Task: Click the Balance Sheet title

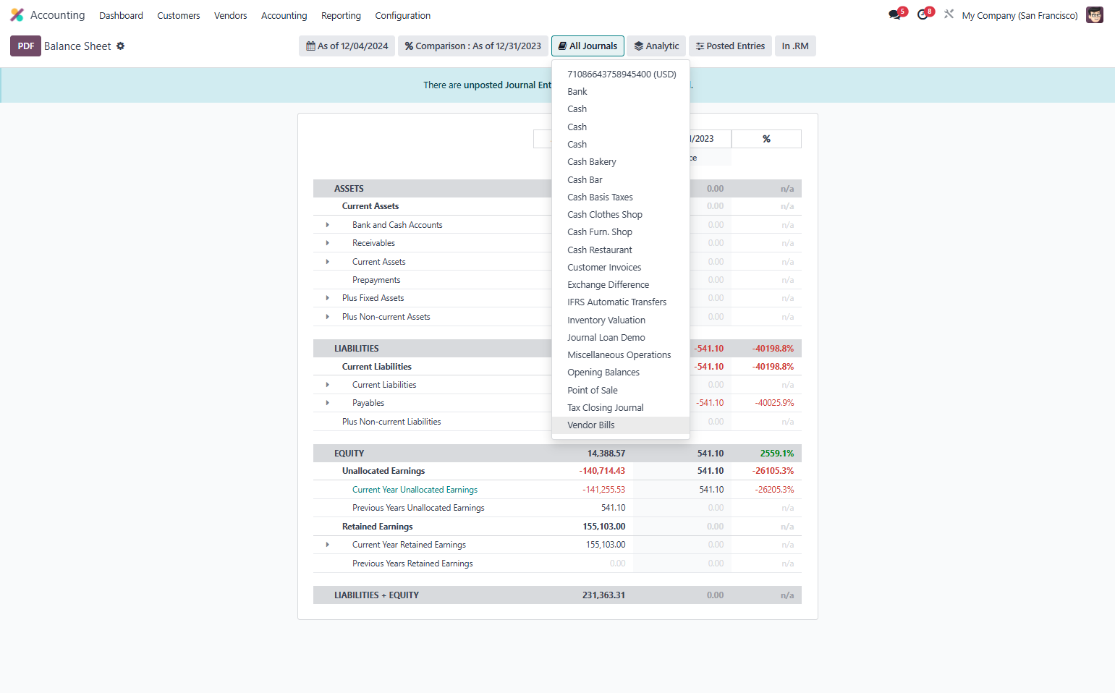Action: [x=77, y=46]
